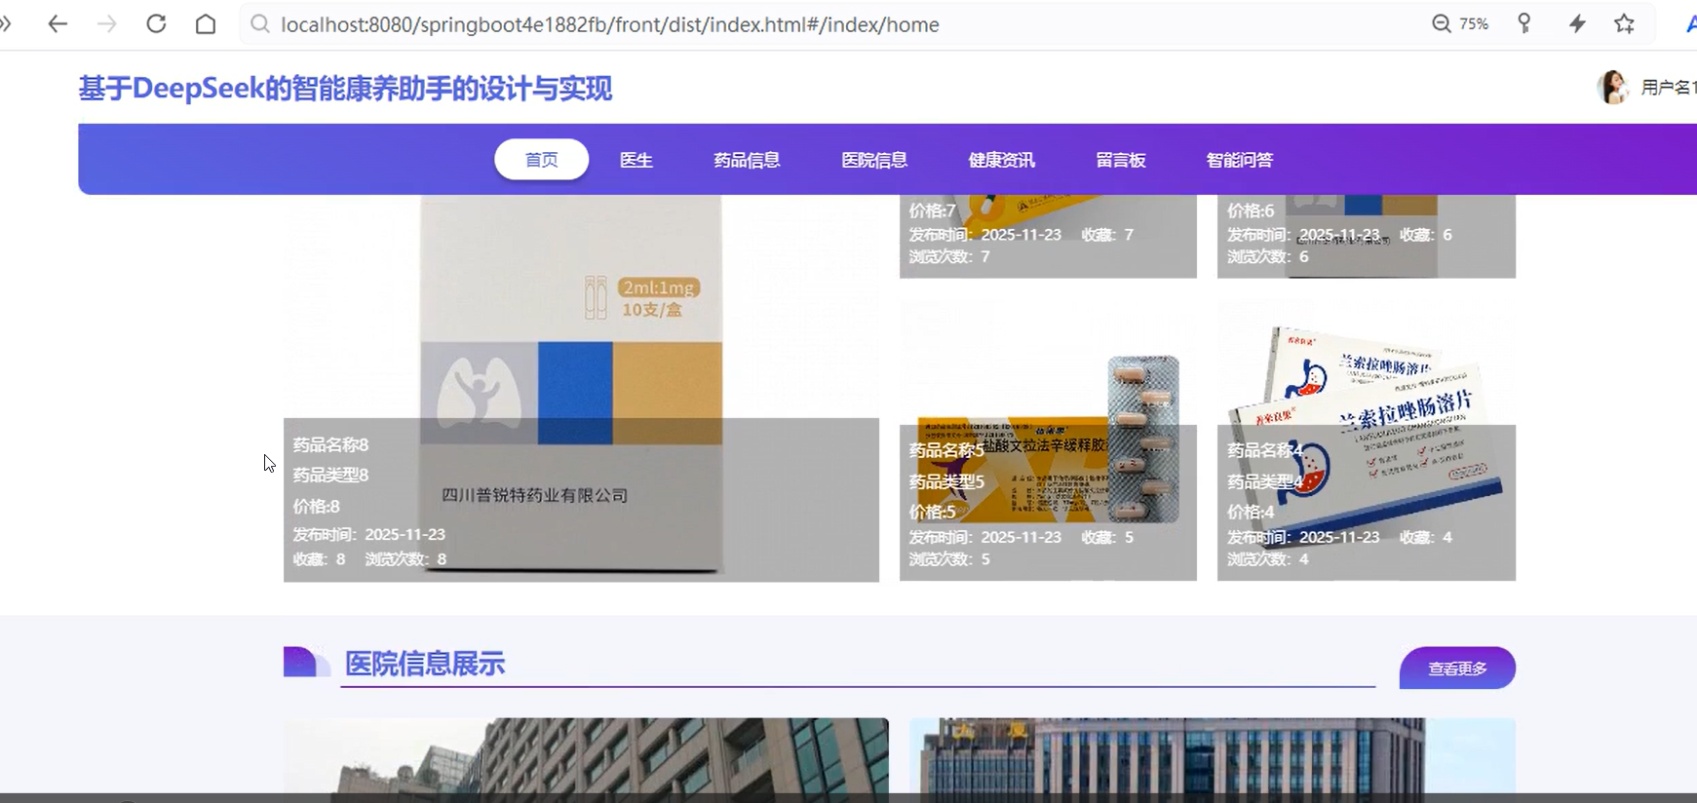Click the 浏览次数: 7 text
This screenshot has width=1697, height=803.
(949, 256)
